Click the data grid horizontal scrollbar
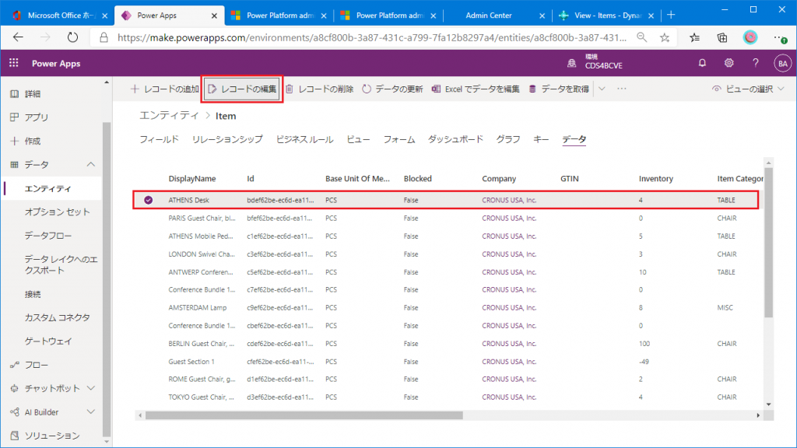 coord(304,415)
